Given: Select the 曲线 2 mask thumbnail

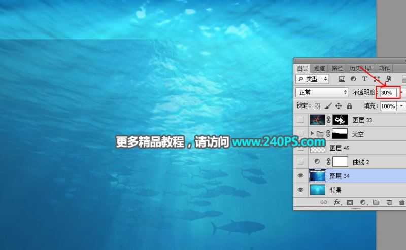Looking at the screenshot, I should [340, 162].
